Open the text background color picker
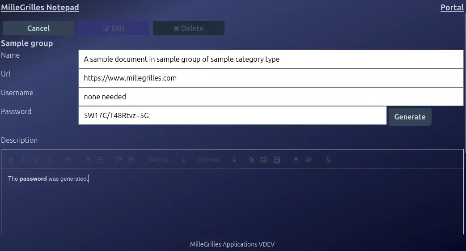The height and width of the screenshot is (251, 466). [309, 160]
